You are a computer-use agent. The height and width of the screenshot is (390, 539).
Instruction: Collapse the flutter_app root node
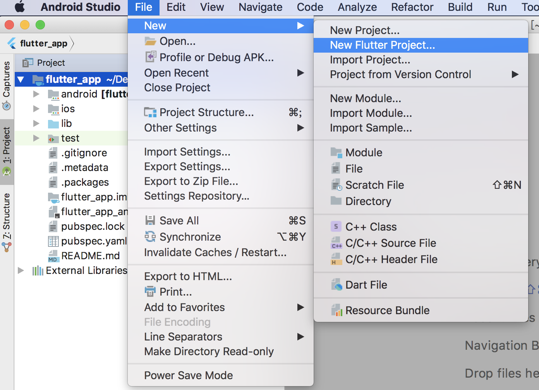point(21,80)
